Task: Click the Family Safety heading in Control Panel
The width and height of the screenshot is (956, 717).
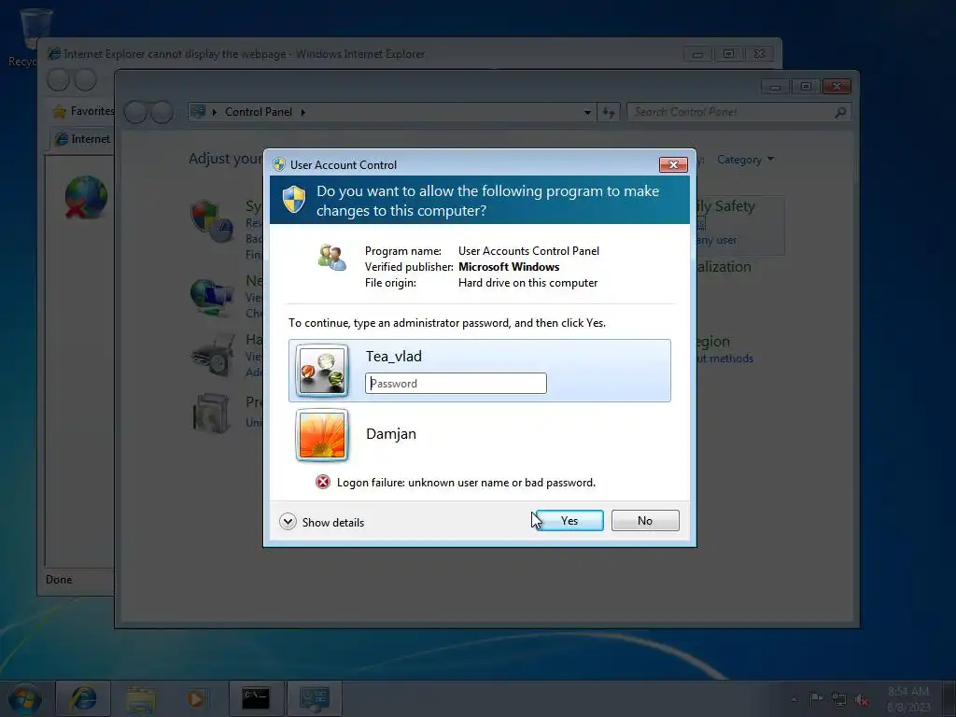Action: (725, 206)
